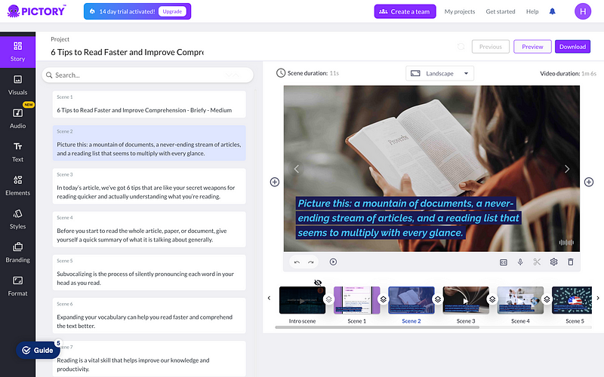
Task: Click the Preview button
Action: 532,47
